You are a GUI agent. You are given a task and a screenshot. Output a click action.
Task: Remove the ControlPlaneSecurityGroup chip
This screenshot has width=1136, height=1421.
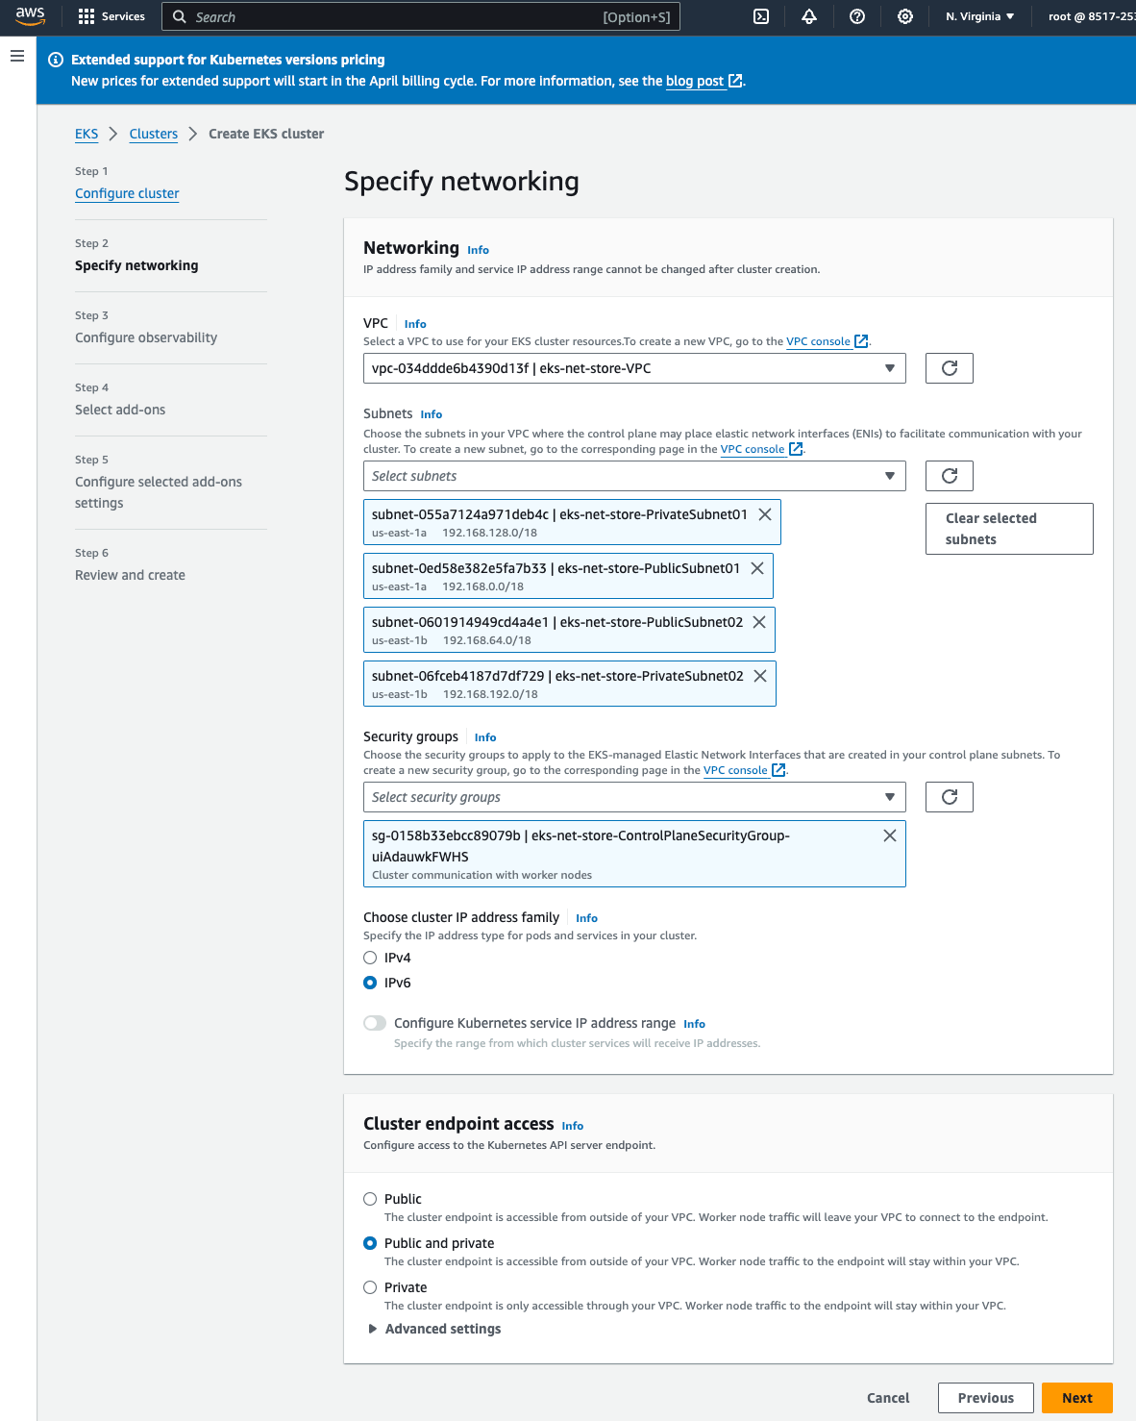tap(890, 835)
